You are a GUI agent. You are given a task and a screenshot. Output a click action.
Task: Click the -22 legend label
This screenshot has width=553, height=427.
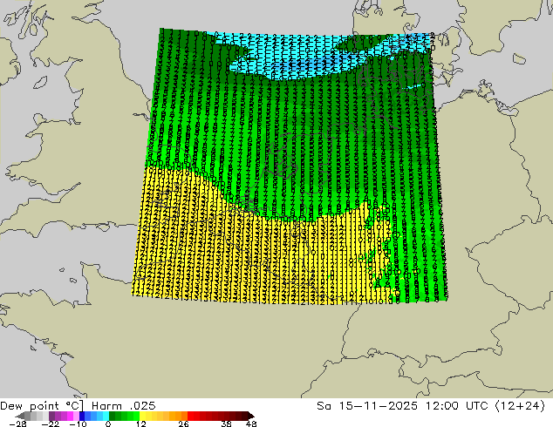pos(51,424)
